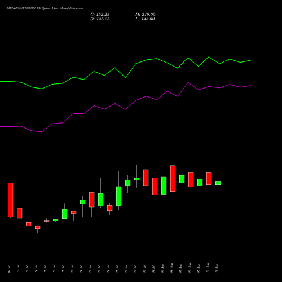Click the green candle for 27 Jul

(119, 196)
